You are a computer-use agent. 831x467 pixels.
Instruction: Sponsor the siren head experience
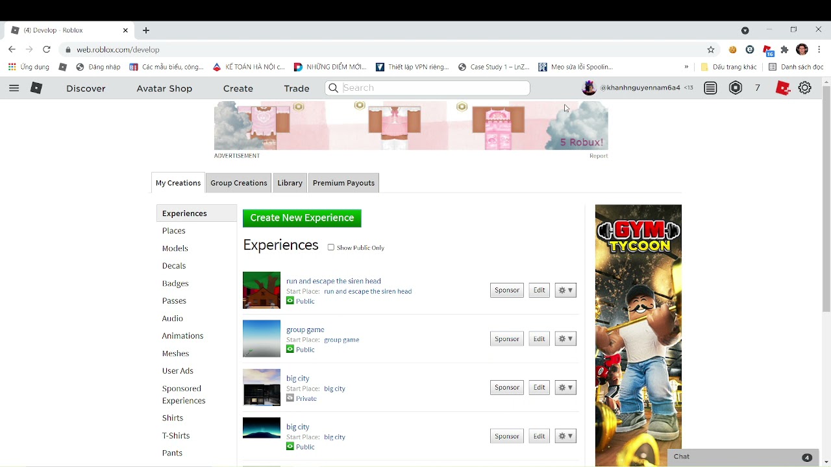pos(507,290)
